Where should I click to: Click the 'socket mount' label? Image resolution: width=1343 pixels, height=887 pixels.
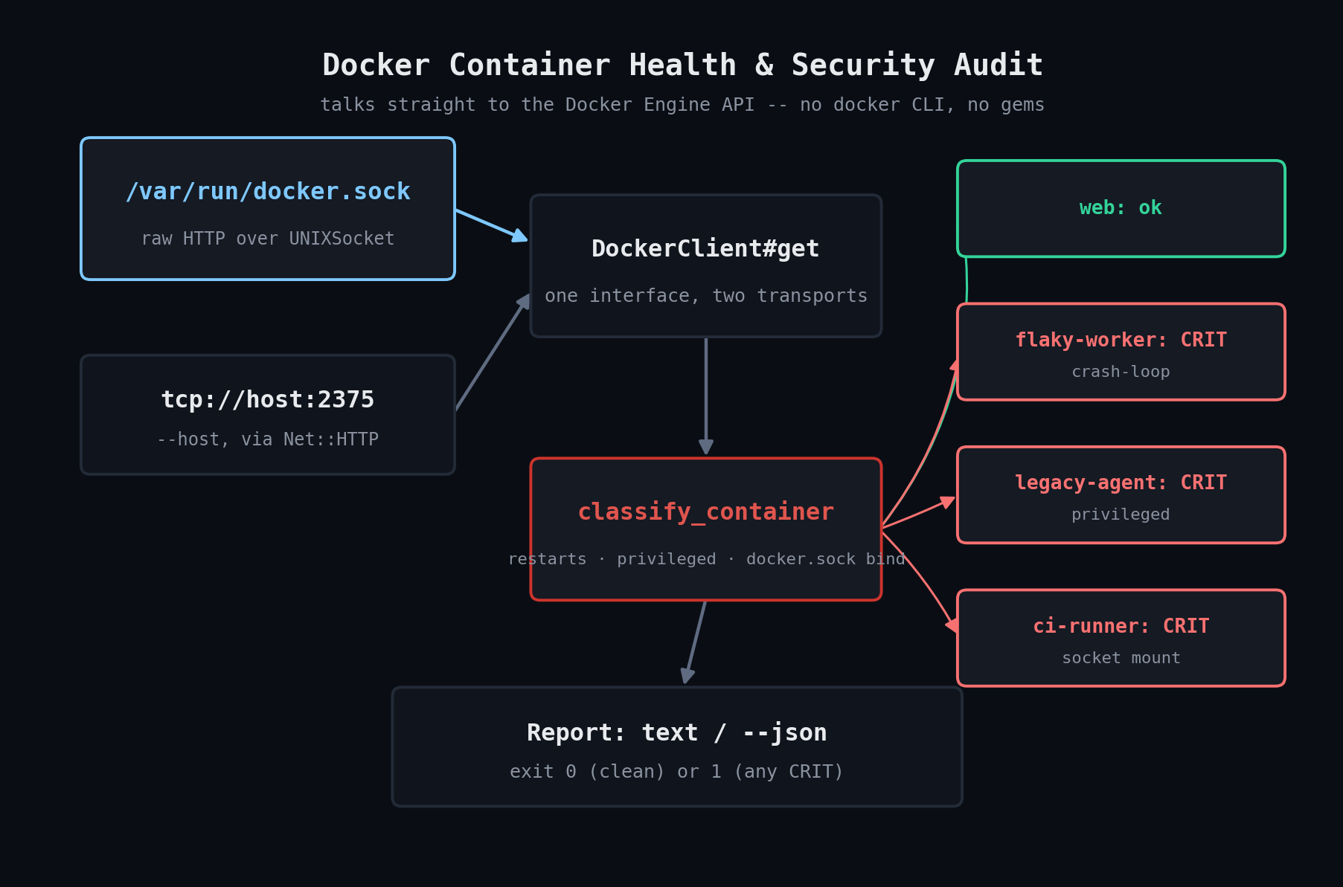point(1121,658)
